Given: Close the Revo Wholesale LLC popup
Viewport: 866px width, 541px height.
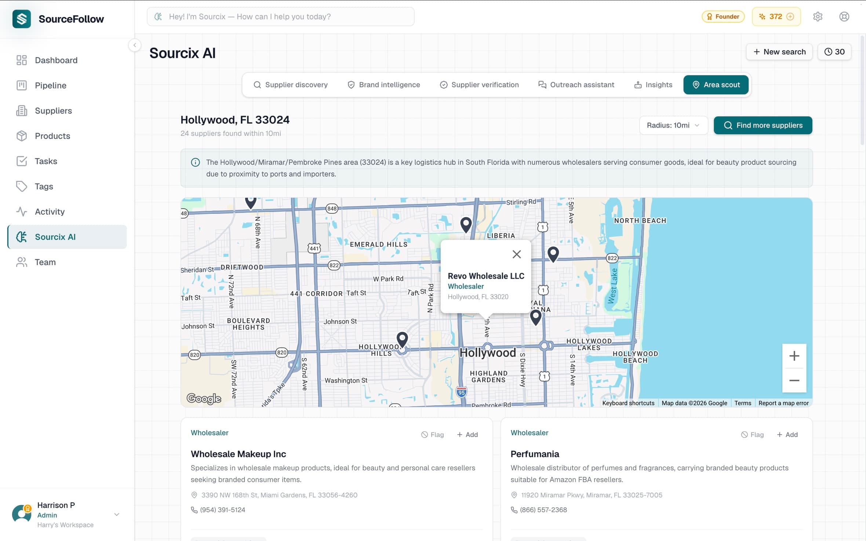Looking at the screenshot, I should (x=516, y=254).
